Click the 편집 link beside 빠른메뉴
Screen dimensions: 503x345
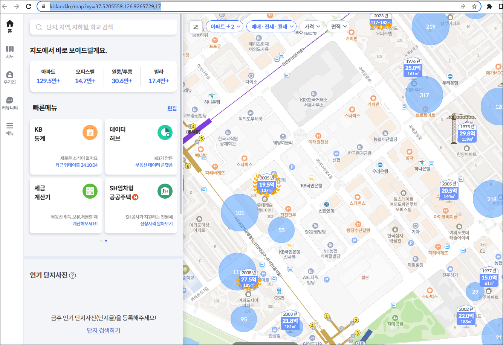(x=172, y=108)
